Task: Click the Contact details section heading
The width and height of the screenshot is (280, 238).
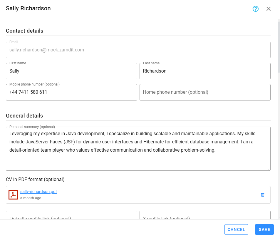Action: (x=24, y=31)
